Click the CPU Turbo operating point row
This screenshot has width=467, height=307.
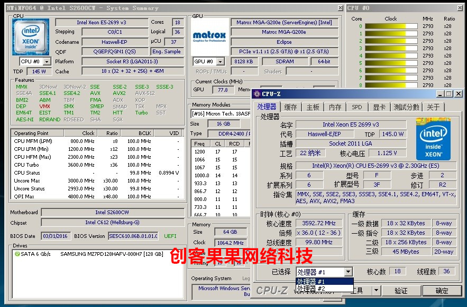97,165
